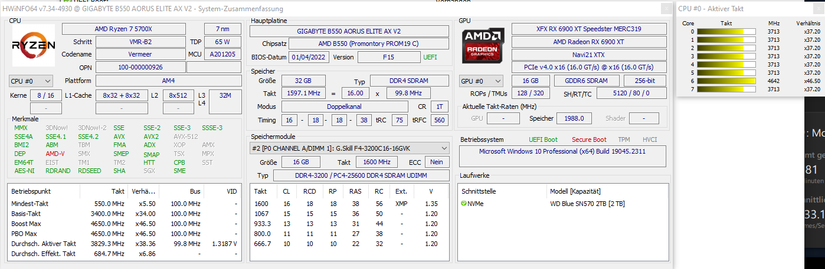
Task: Click the tRFC 560 timing field
Action: pyautogui.click(x=439, y=119)
